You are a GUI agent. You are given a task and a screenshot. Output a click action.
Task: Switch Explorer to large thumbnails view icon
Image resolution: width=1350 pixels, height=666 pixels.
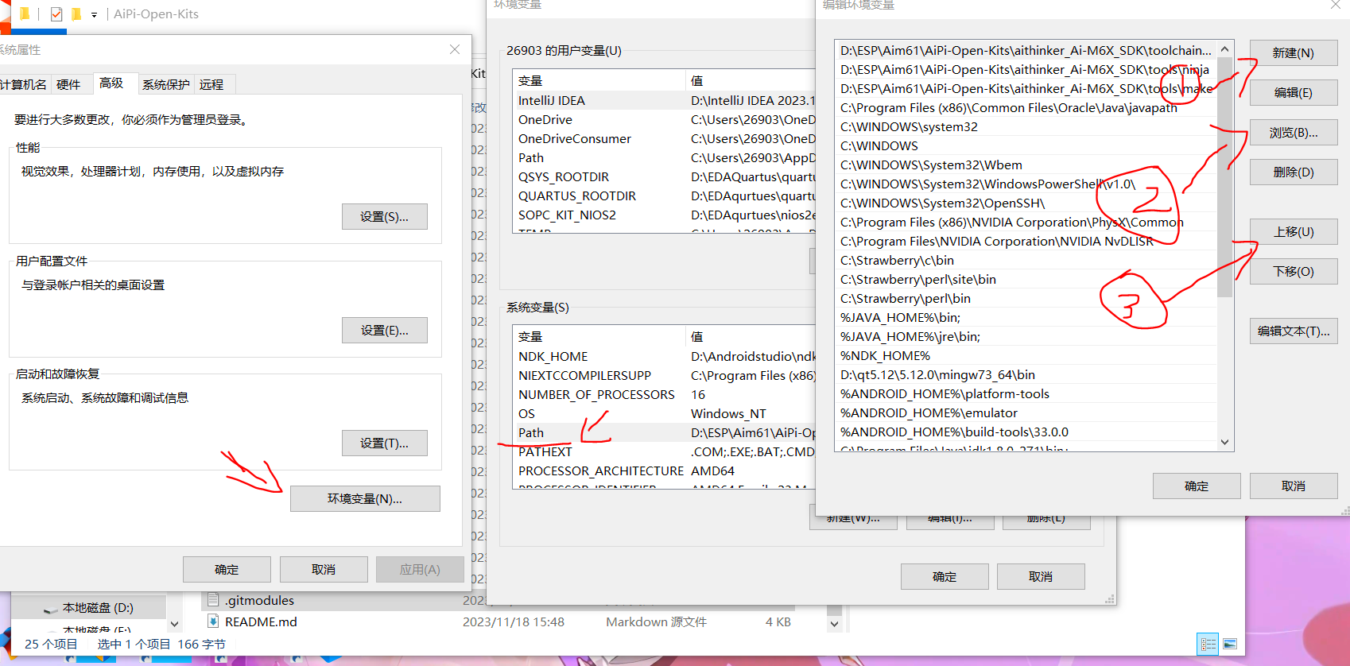click(1229, 644)
